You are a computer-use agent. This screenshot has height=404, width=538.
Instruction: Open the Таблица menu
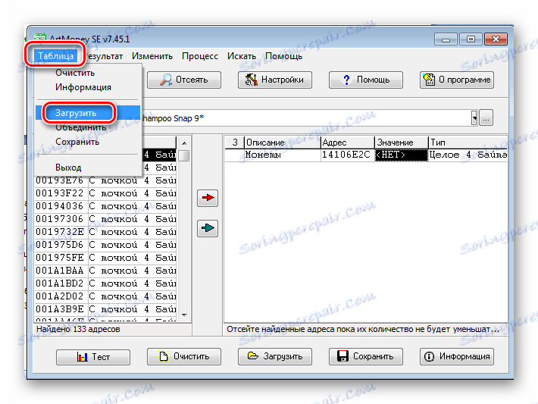pyautogui.click(x=55, y=55)
